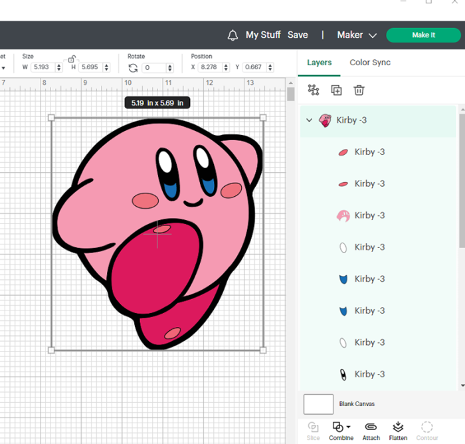The image size is (465, 444).
Task: Open My Stuff
Action: point(263,35)
